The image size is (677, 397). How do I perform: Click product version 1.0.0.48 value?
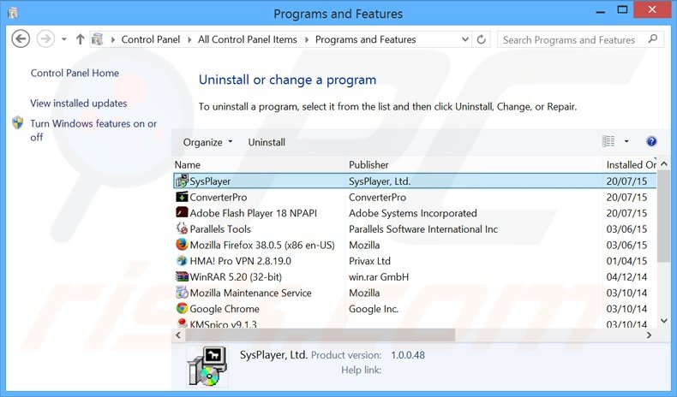408,355
